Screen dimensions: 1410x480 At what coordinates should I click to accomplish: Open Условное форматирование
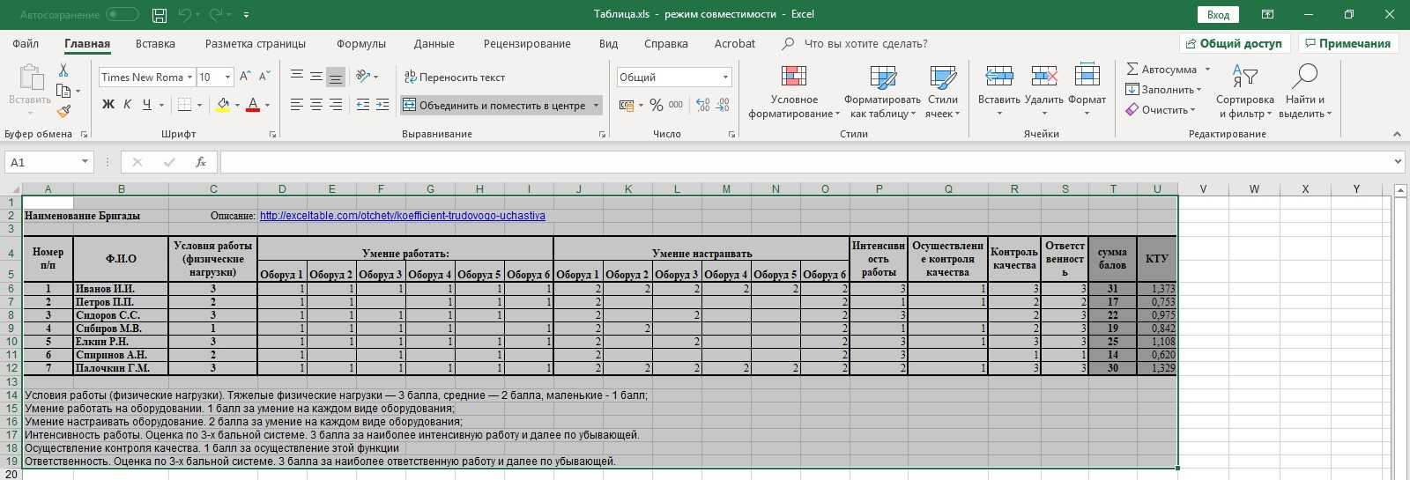794,92
